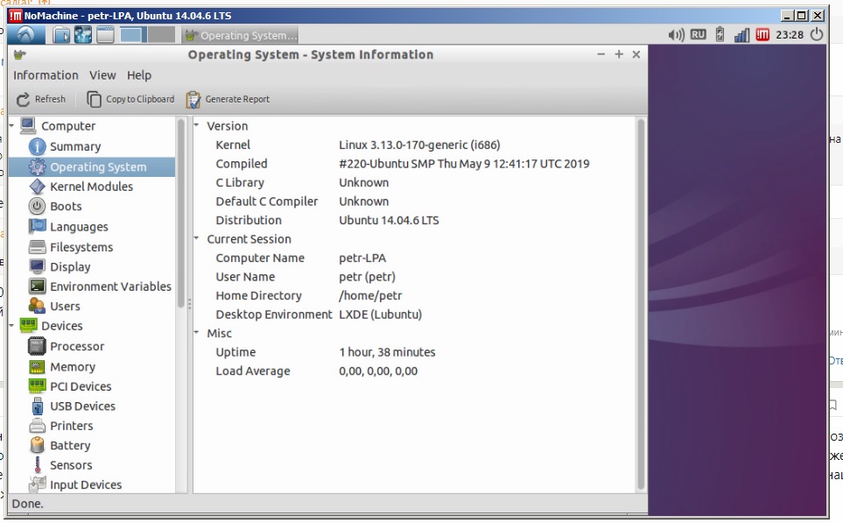Select the 'Home Directory' row
843x523 pixels.
[414, 295]
